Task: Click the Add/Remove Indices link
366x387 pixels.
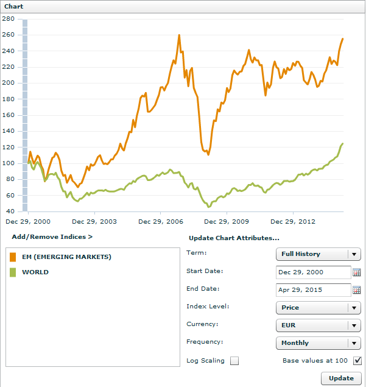Action: [52, 236]
